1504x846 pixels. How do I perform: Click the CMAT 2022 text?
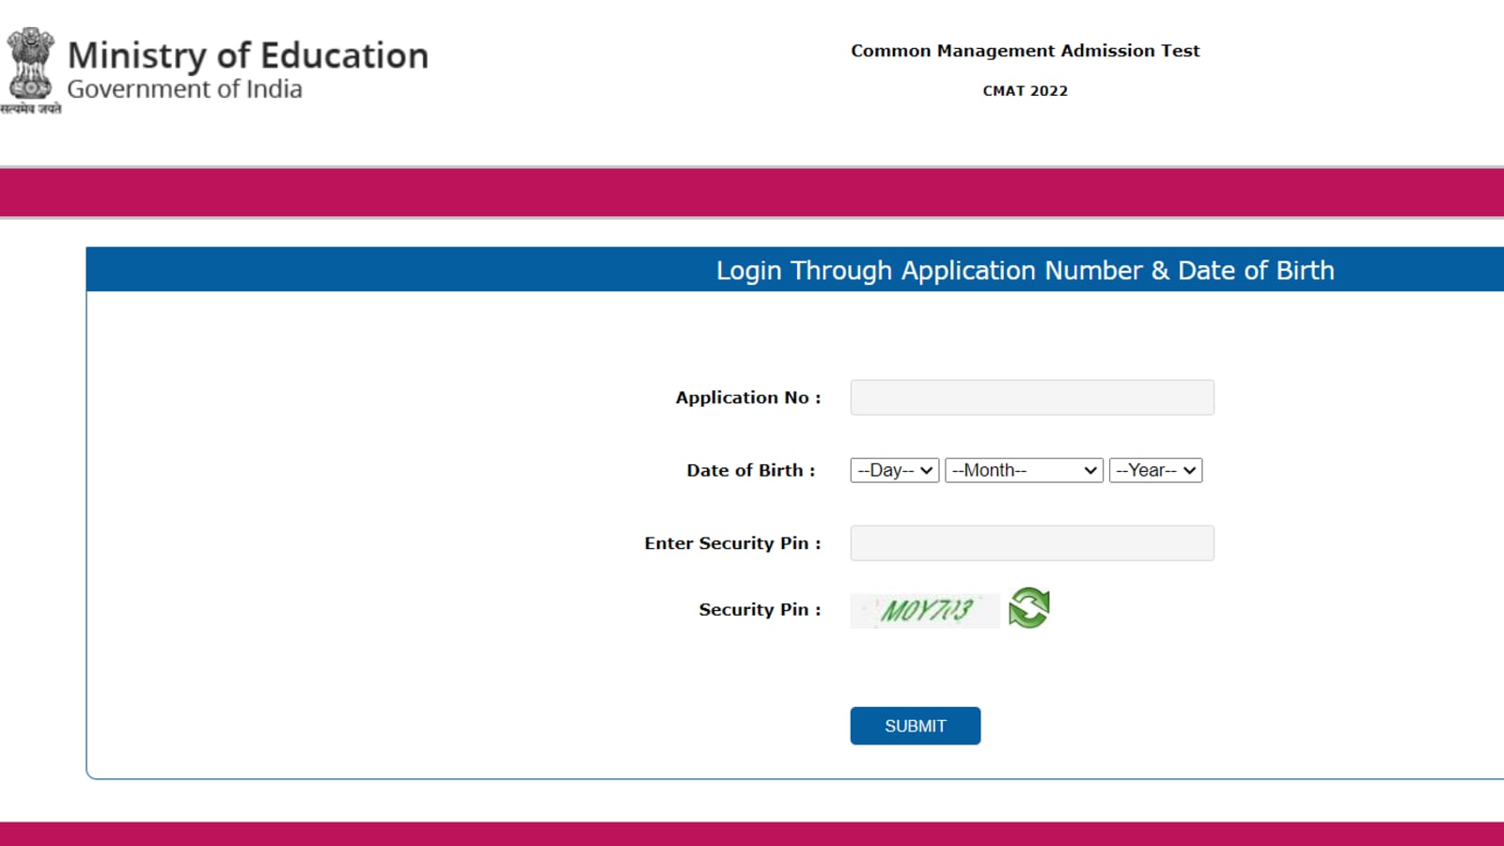coord(1026,91)
